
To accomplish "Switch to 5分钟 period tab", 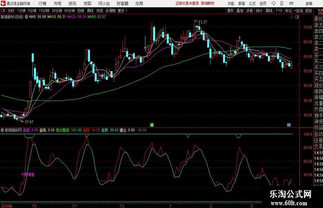I will click(x=32, y=11).
